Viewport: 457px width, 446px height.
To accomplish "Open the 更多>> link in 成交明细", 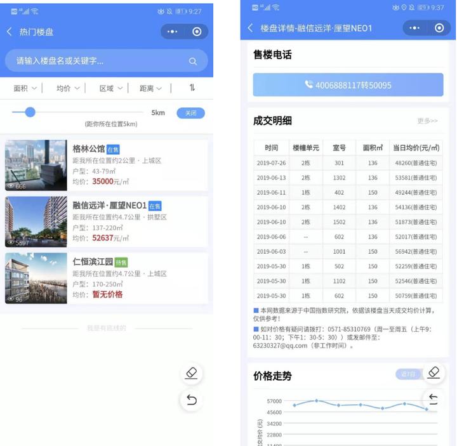I will pos(427,121).
